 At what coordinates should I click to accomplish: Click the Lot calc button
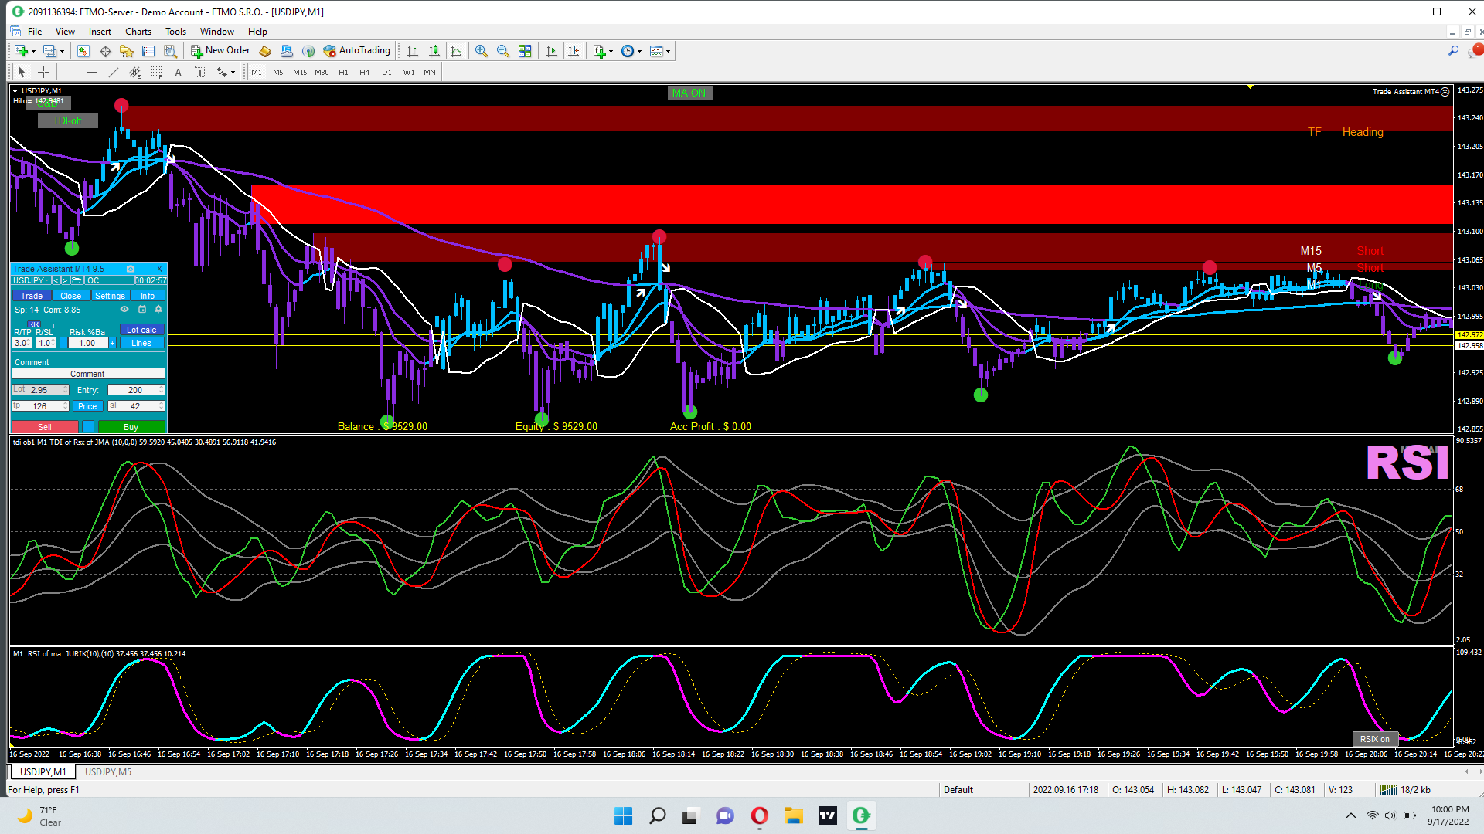pos(141,330)
